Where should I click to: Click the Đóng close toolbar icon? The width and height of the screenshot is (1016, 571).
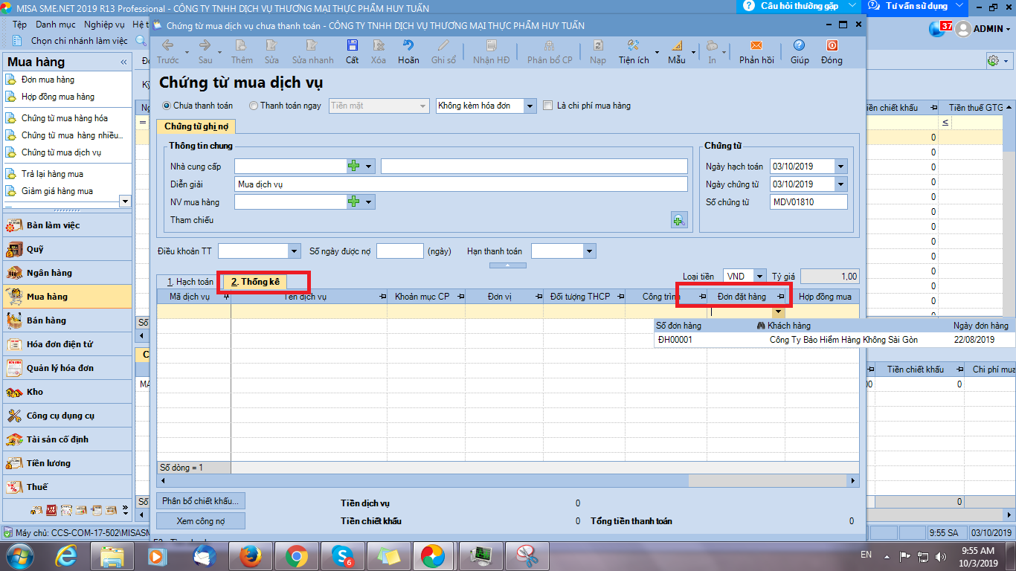(x=832, y=45)
